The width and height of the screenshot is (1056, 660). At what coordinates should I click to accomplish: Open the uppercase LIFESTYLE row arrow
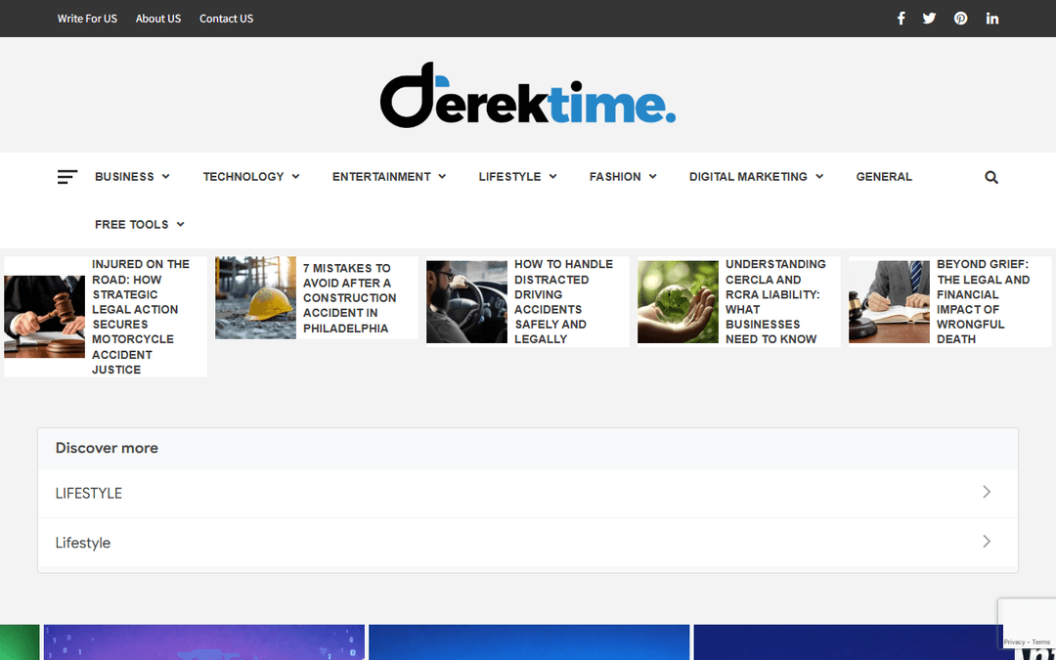pos(987,492)
